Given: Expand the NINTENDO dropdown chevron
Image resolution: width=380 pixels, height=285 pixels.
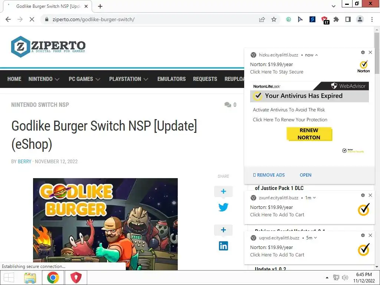Looking at the screenshot, I should (x=57, y=79).
